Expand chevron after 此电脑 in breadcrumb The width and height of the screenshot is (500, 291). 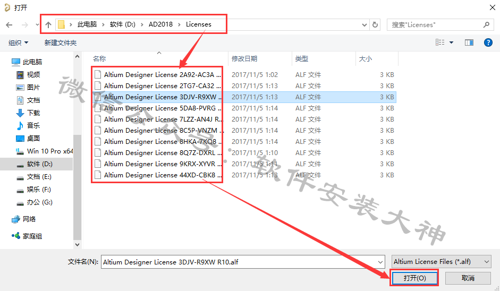pyautogui.click(x=103, y=24)
